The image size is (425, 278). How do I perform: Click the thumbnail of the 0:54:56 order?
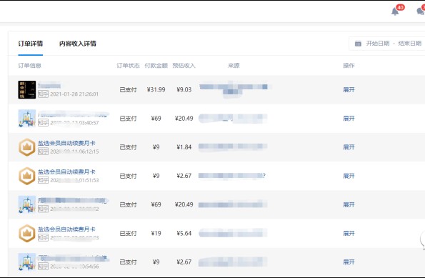tap(27, 262)
